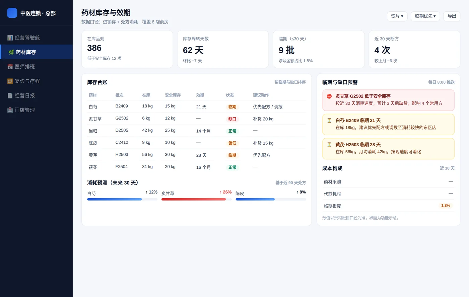Viewport: 469px width, 297px height.
Task: Go to 经营驾驶舱 in the sidebar
Action: click(x=36, y=38)
